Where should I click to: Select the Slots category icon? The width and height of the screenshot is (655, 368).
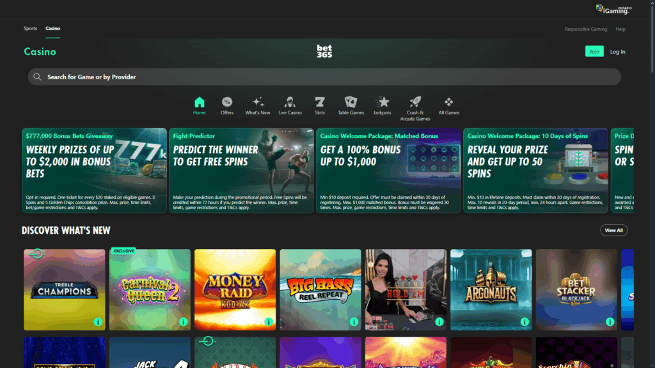coord(320,102)
